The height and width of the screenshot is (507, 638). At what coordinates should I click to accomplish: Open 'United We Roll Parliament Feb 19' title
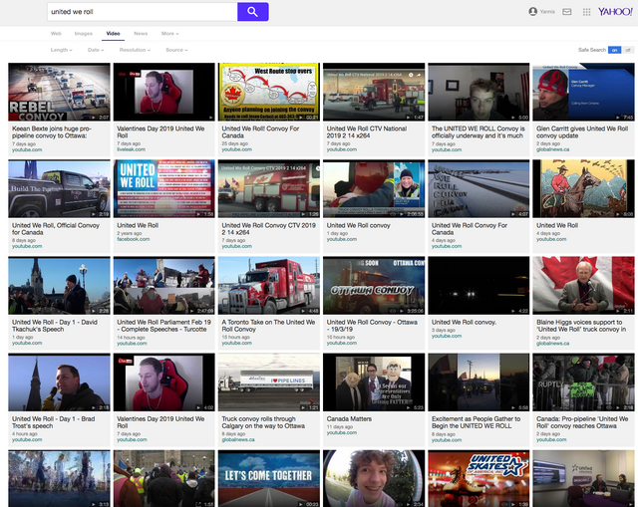tap(163, 326)
